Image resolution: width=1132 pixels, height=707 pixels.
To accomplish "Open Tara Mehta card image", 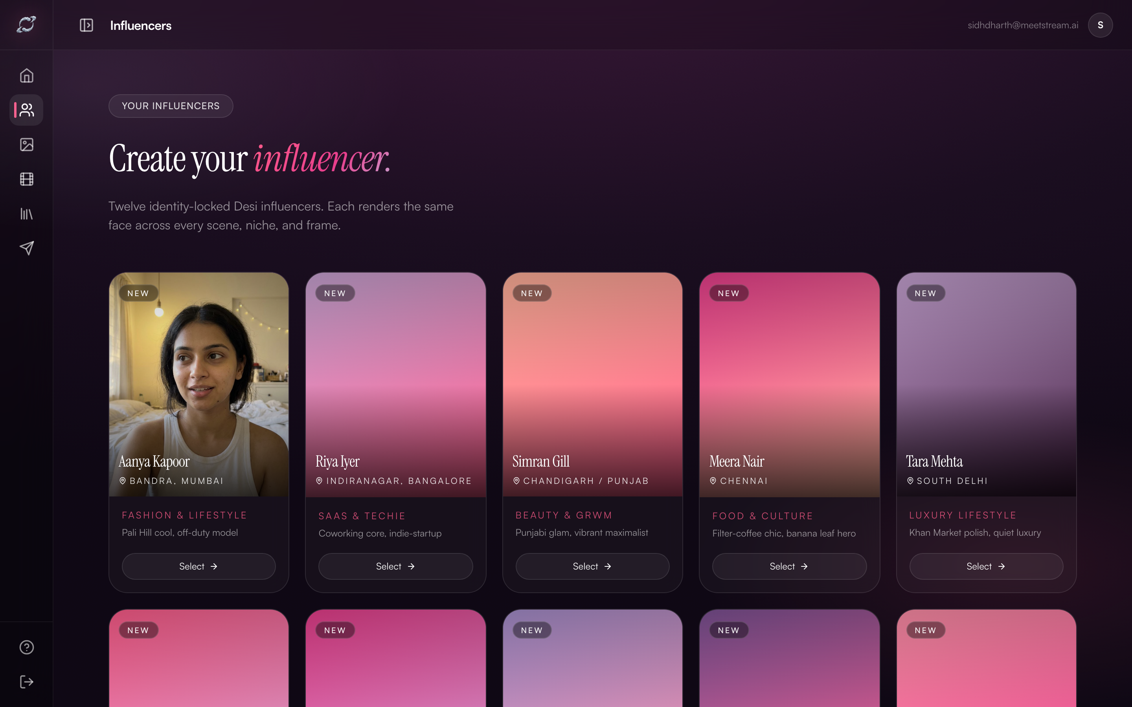I will 986,385.
